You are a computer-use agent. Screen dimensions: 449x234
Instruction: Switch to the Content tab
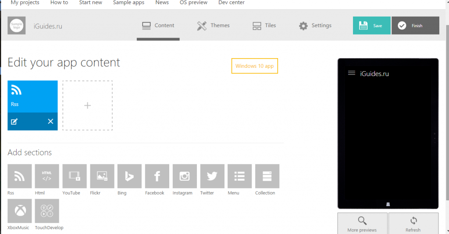158,25
